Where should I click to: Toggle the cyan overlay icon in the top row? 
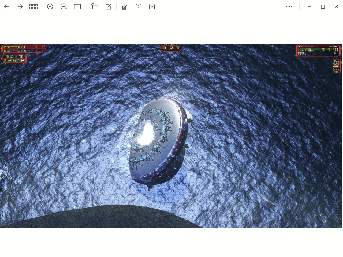coord(12,57)
